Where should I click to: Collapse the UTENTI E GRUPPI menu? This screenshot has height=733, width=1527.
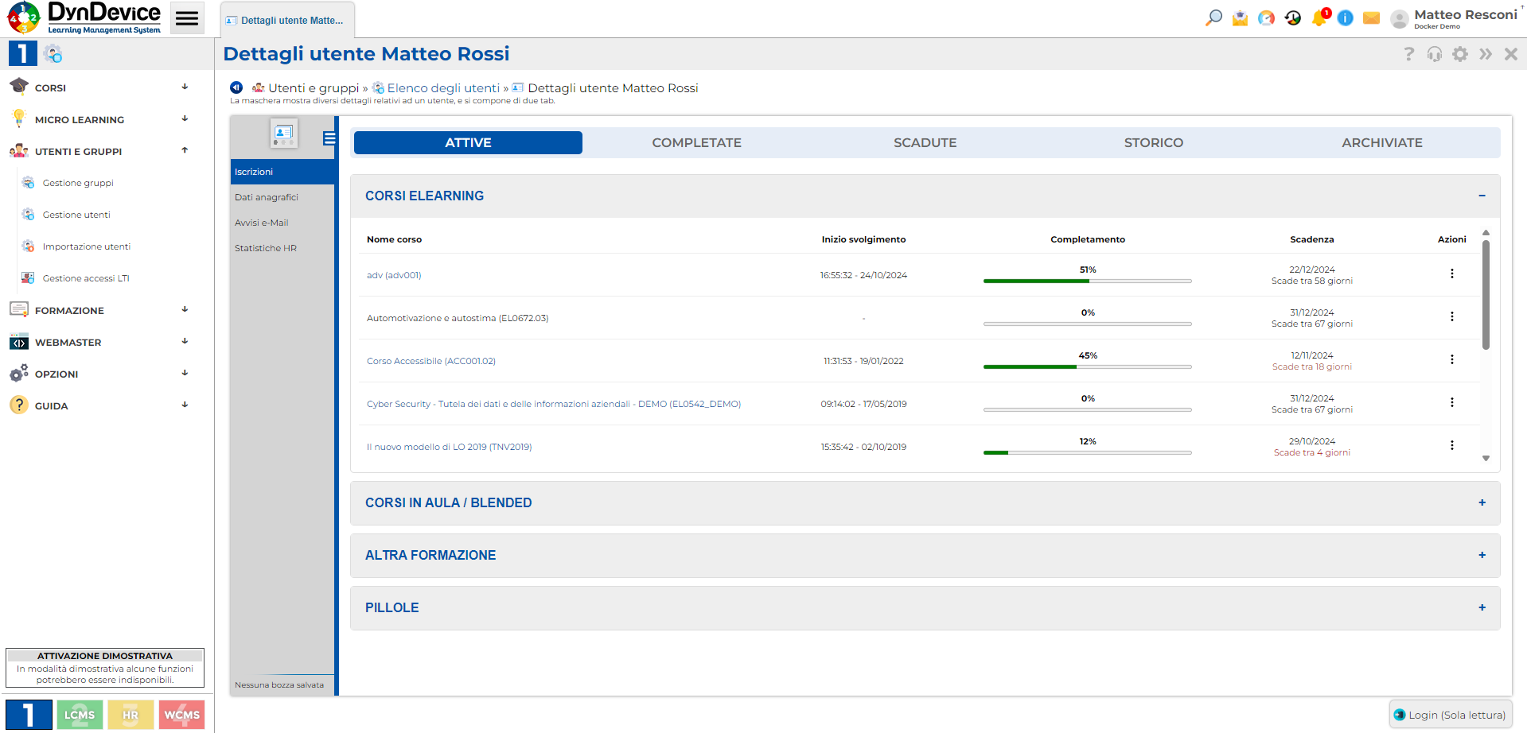point(185,150)
